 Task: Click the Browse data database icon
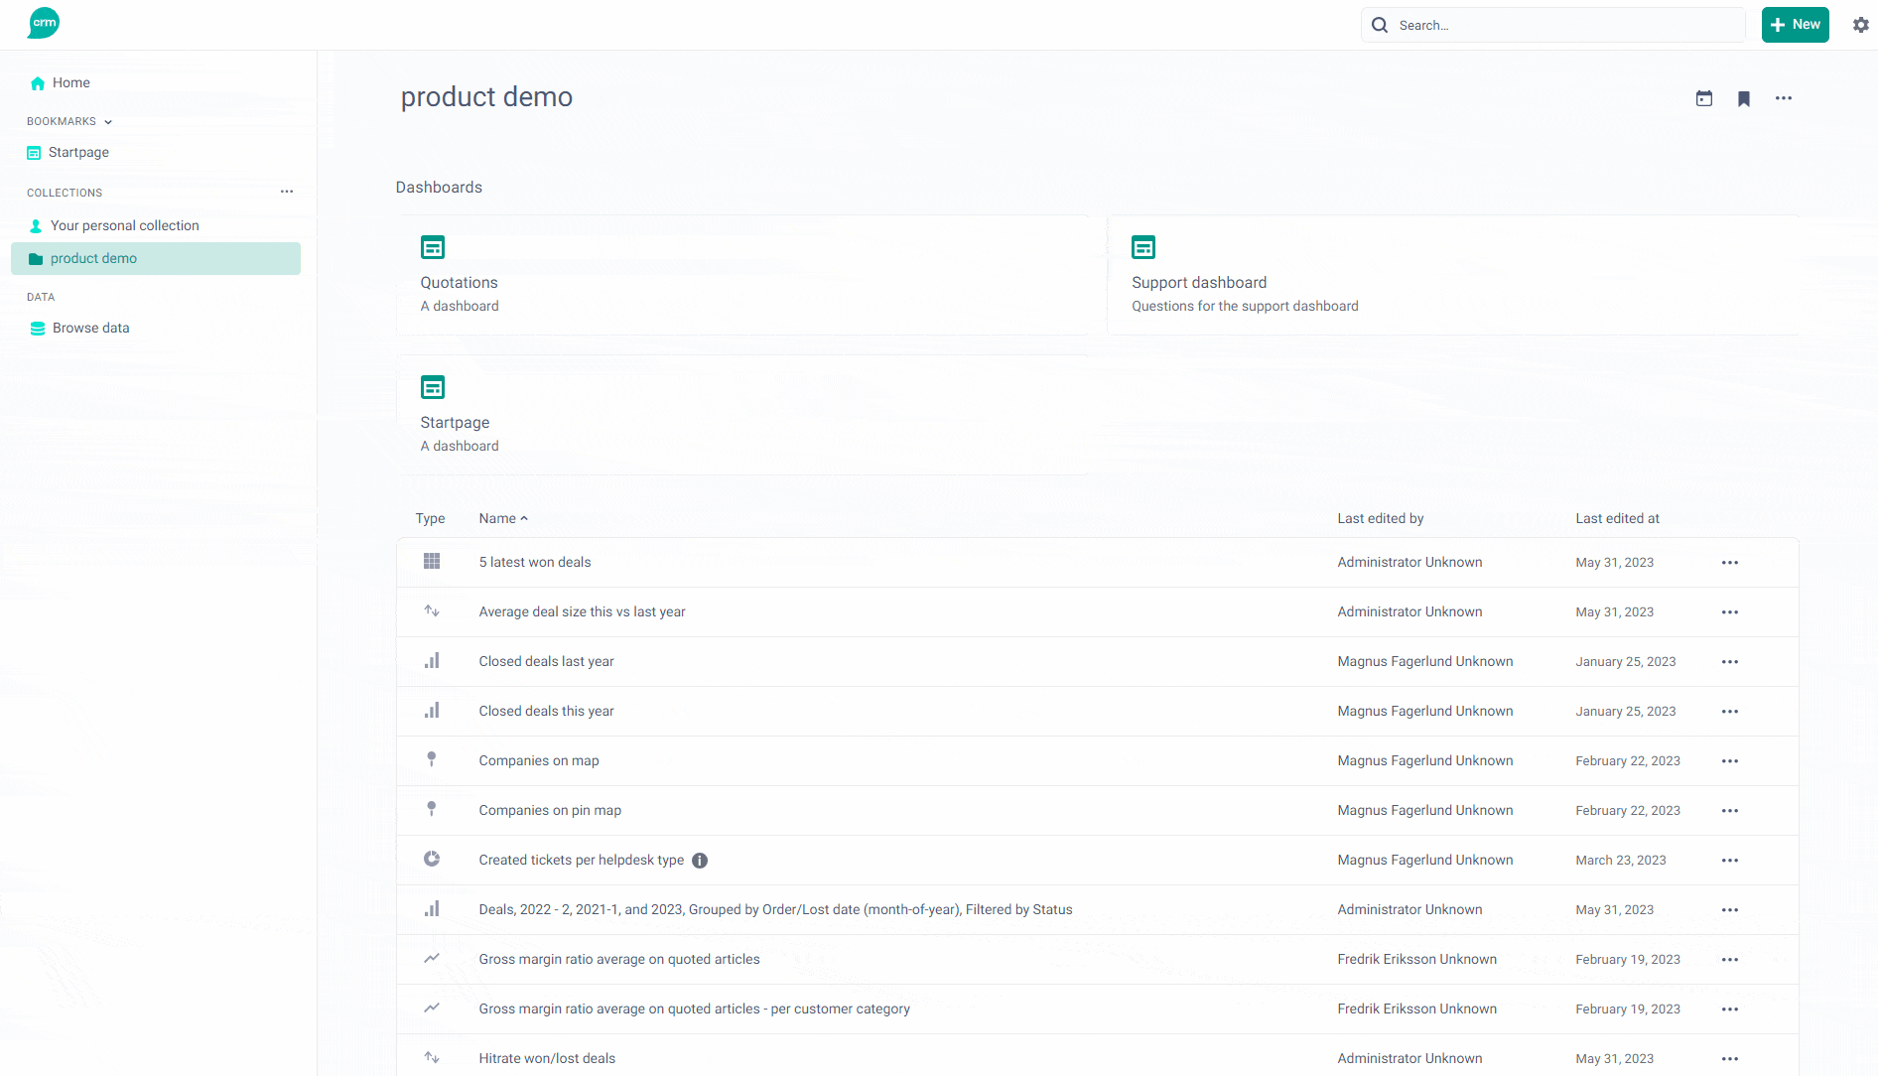coord(37,328)
